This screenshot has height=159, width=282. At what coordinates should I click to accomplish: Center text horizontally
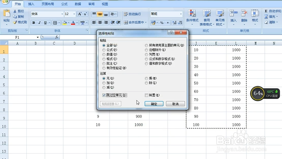[x=100, y=22]
